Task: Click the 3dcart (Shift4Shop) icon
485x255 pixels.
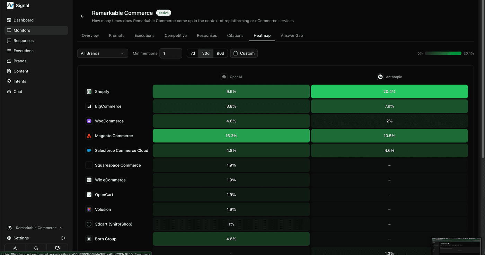Action: (x=89, y=224)
